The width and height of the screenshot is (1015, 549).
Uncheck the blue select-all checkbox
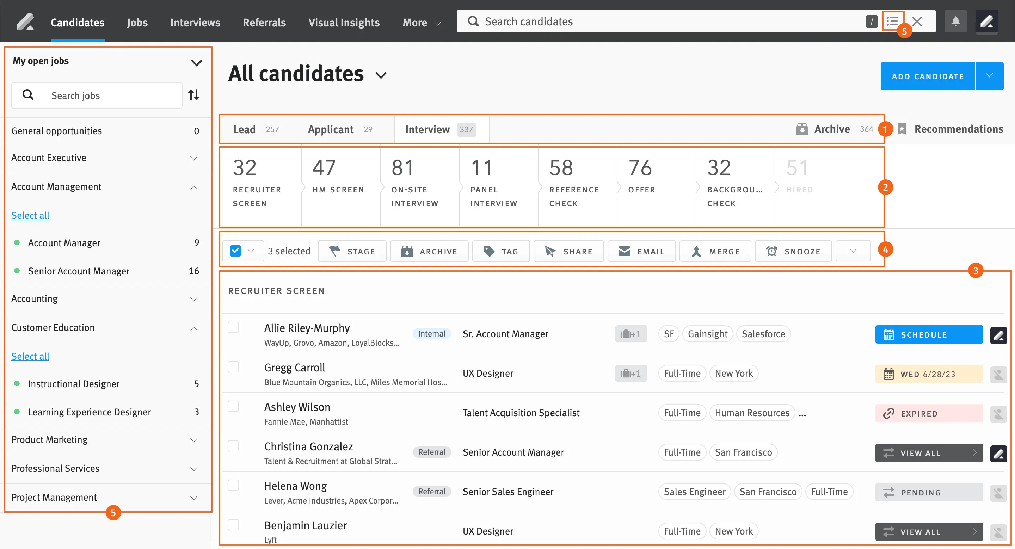click(235, 251)
